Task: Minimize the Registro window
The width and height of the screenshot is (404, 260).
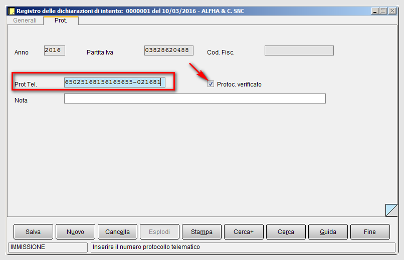Action: pos(375,11)
